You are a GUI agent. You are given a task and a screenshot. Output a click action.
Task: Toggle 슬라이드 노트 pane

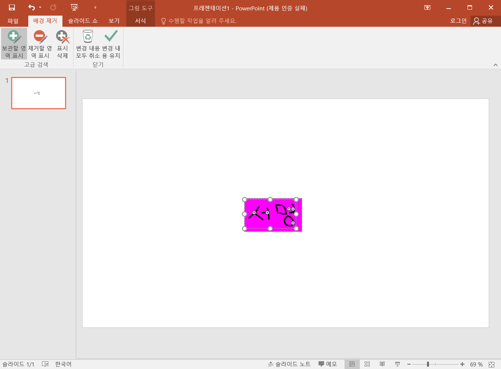point(289,364)
